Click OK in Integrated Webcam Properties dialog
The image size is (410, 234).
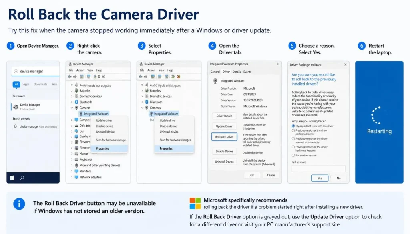[x=252, y=175]
